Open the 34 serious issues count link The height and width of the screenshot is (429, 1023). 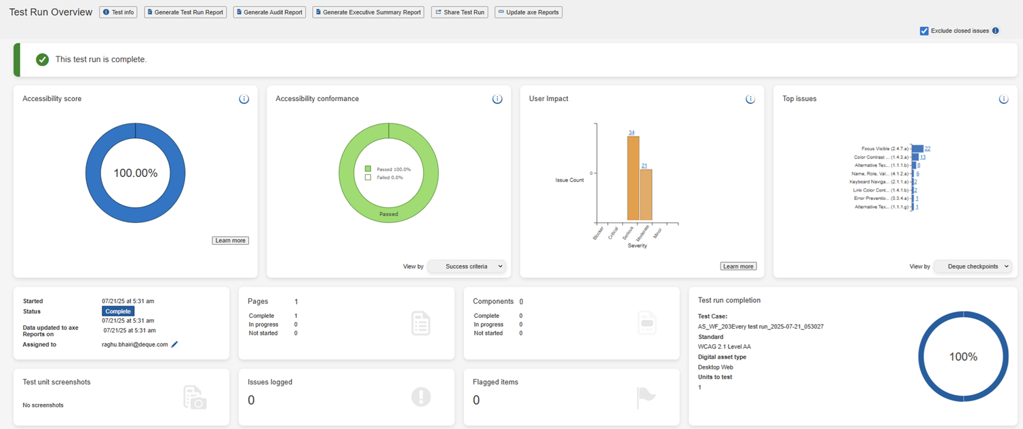coord(632,132)
